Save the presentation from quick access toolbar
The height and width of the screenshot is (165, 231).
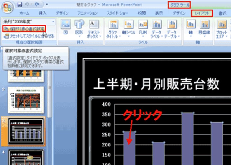pyautogui.click(x=20, y=5)
